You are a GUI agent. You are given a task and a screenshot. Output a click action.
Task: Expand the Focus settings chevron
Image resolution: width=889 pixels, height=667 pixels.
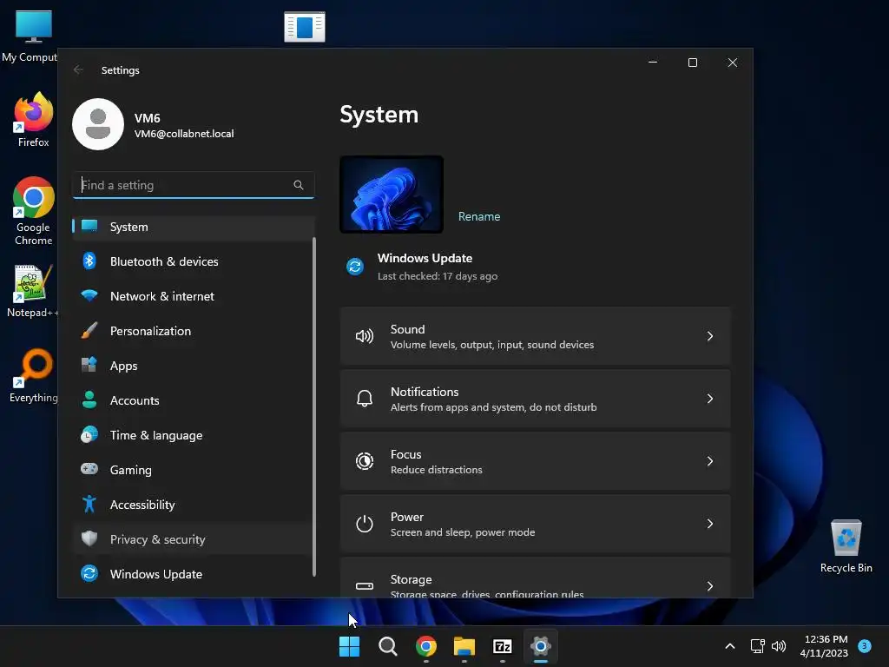click(710, 461)
